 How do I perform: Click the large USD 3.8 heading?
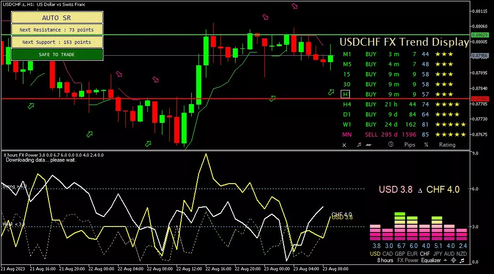(395, 190)
